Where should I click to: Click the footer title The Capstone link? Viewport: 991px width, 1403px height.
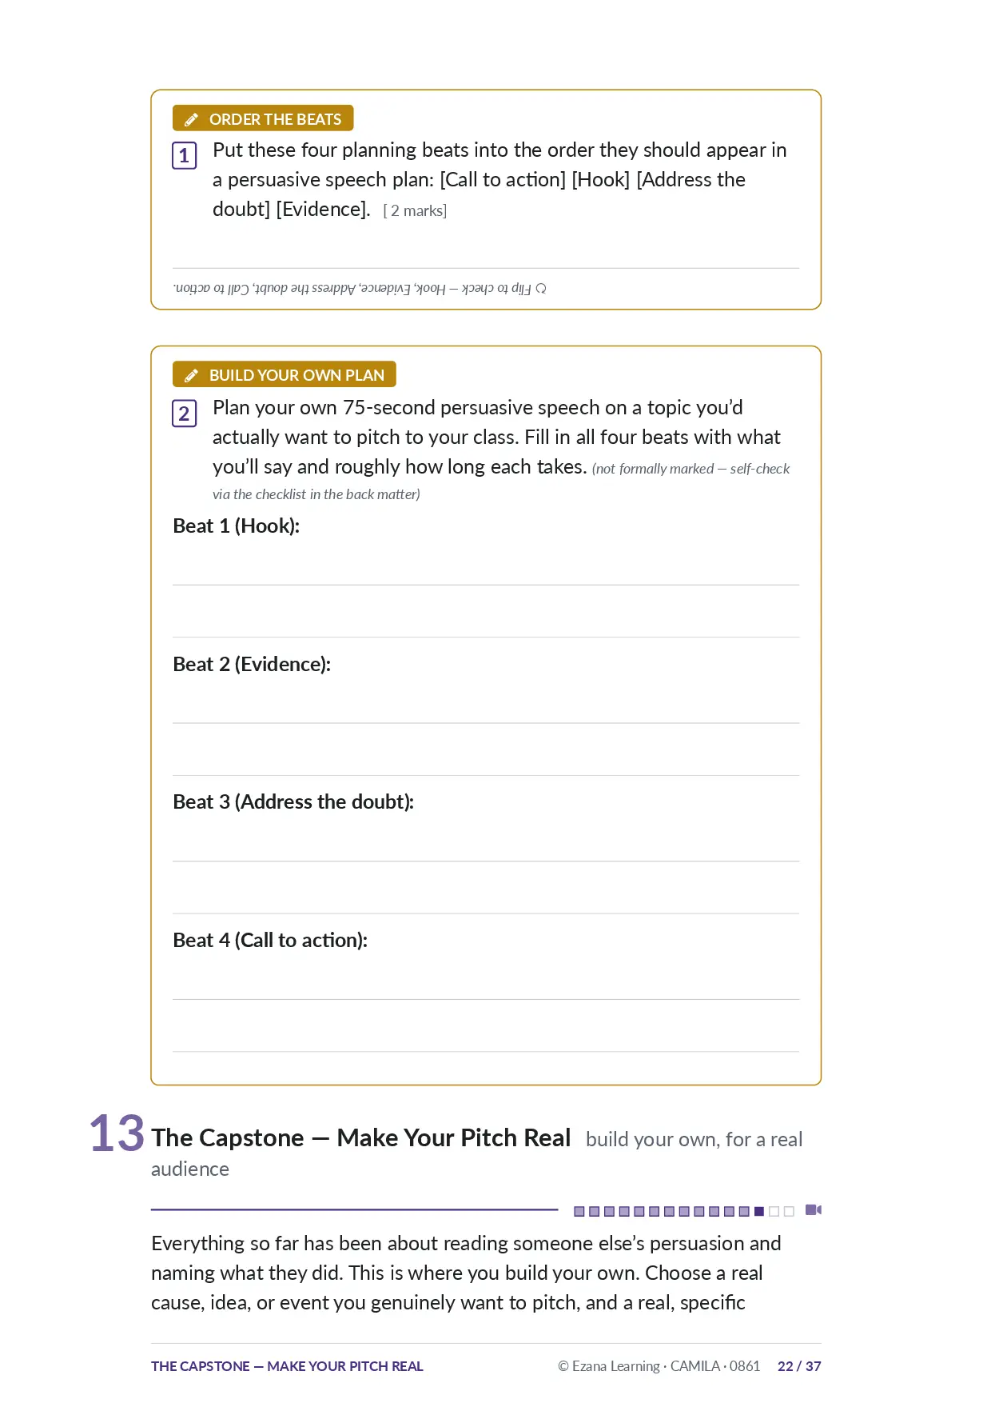click(287, 1366)
